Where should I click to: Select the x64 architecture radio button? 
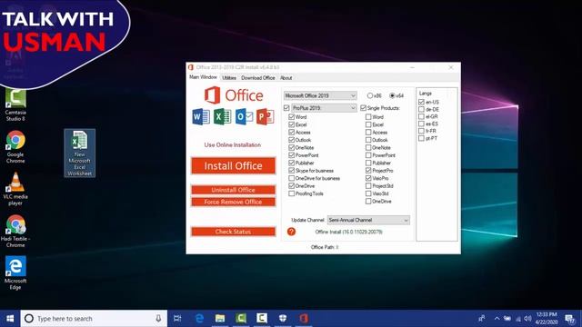[x=392, y=95]
